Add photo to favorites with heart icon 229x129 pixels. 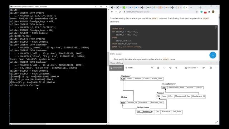pyautogui.click(x=164, y=68)
